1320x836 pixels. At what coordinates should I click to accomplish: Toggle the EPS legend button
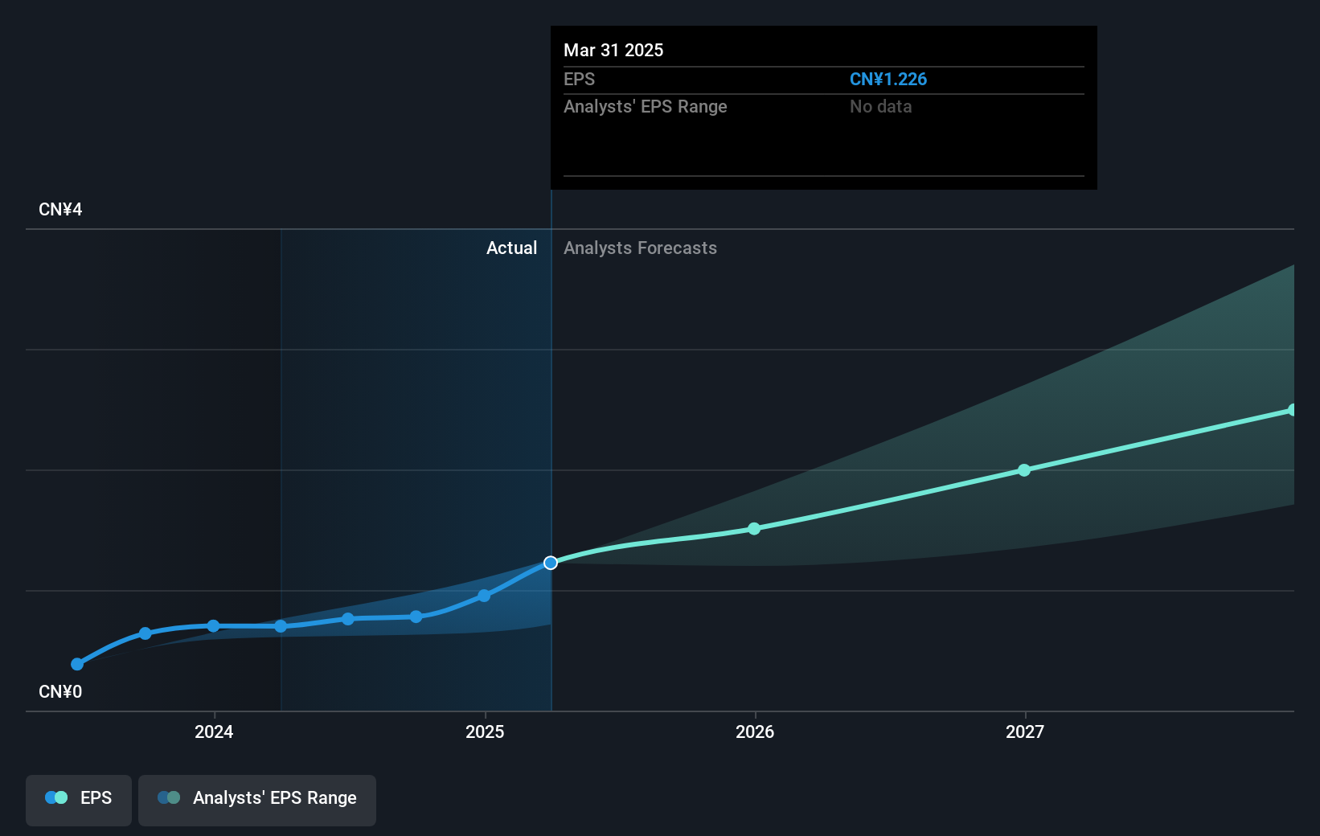(79, 800)
